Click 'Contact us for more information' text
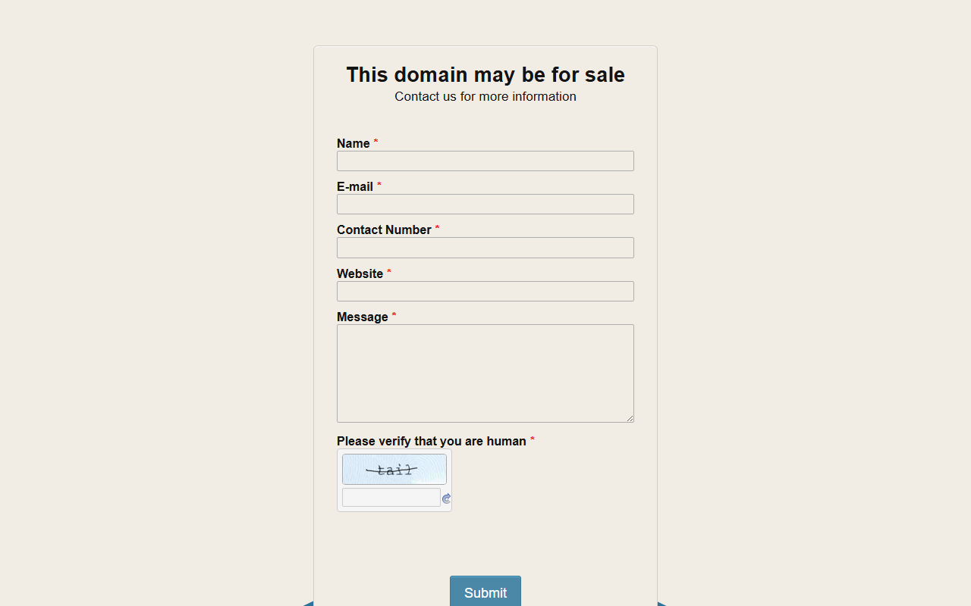The height and width of the screenshot is (606, 971). 485,96
